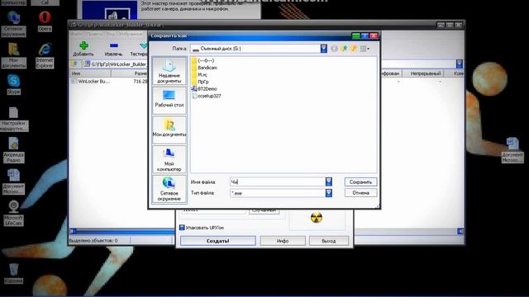This screenshot has height=297, width=529.
Task: Click the Создать! button
Action: (x=218, y=241)
